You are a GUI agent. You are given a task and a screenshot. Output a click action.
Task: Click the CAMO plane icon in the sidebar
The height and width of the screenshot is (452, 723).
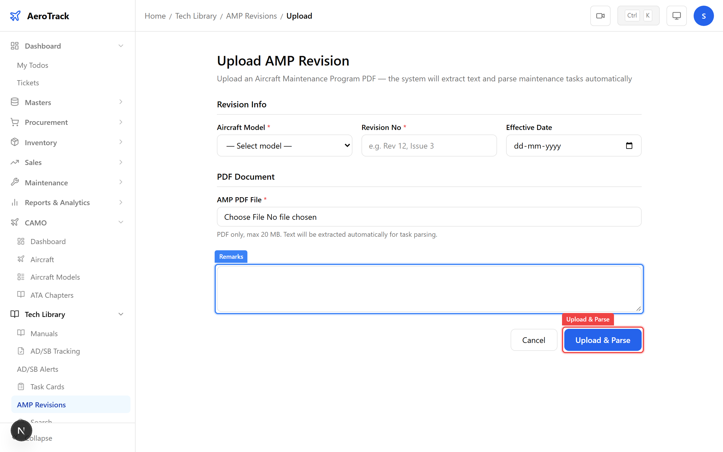click(15, 222)
